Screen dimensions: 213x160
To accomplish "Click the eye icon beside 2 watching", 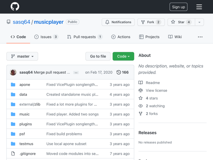I will click(140, 106).
